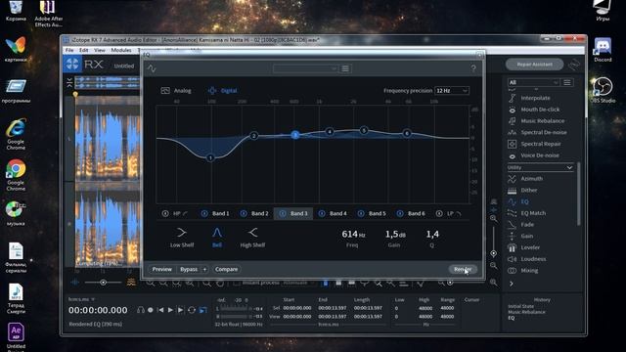Open the Interpolate module

pos(535,98)
